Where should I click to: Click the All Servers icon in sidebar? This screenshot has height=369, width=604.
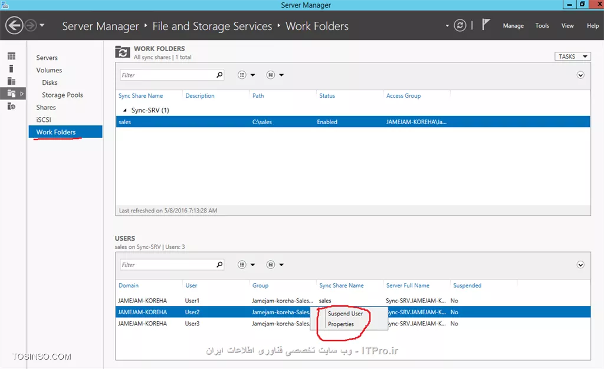pos(12,81)
